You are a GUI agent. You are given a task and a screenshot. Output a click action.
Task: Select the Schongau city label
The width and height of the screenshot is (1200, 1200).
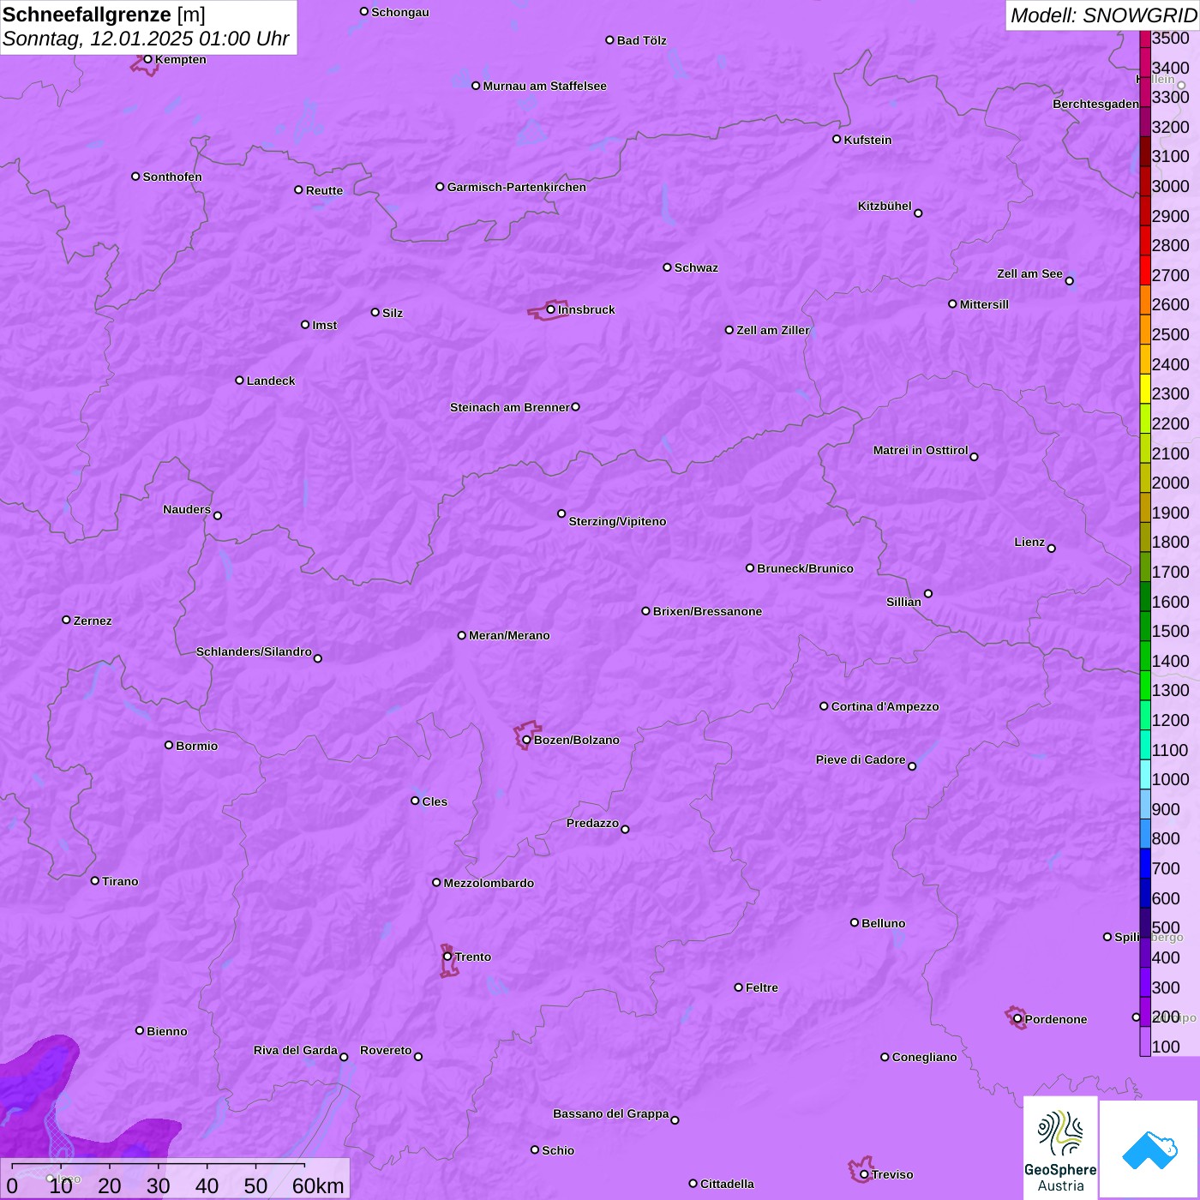[x=400, y=12]
